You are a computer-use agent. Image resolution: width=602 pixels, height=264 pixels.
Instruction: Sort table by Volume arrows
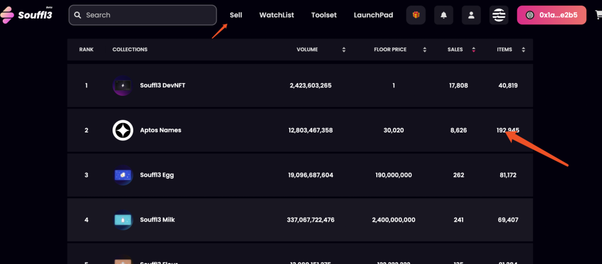point(344,50)
